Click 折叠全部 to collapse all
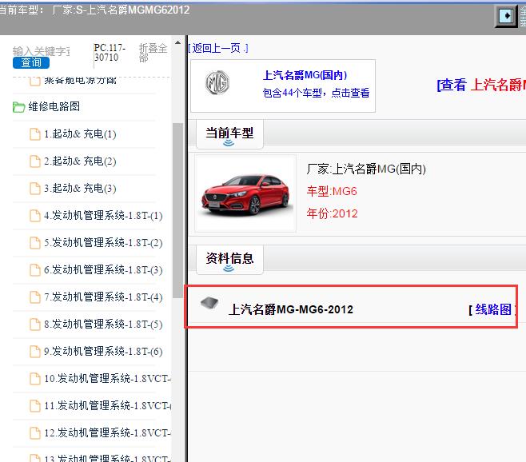The height and width of the screenshot is (462, 526). (x=153, y=53)
